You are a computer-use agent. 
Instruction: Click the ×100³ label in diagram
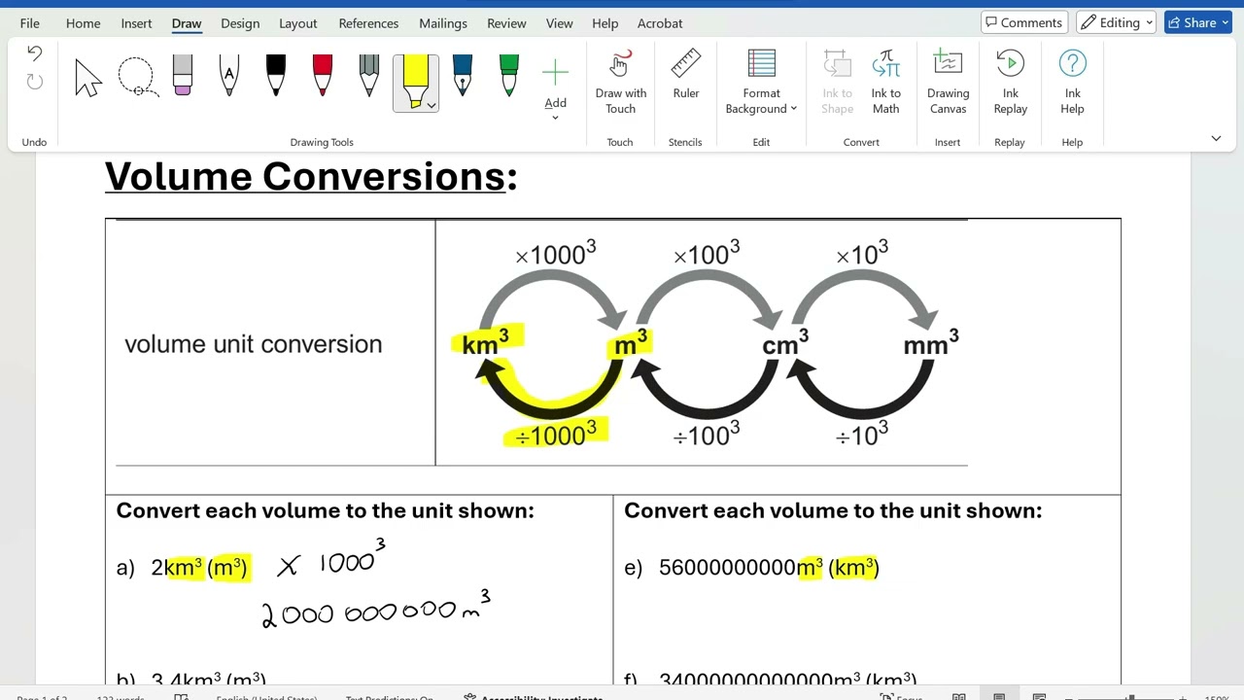tap(707, 253)
